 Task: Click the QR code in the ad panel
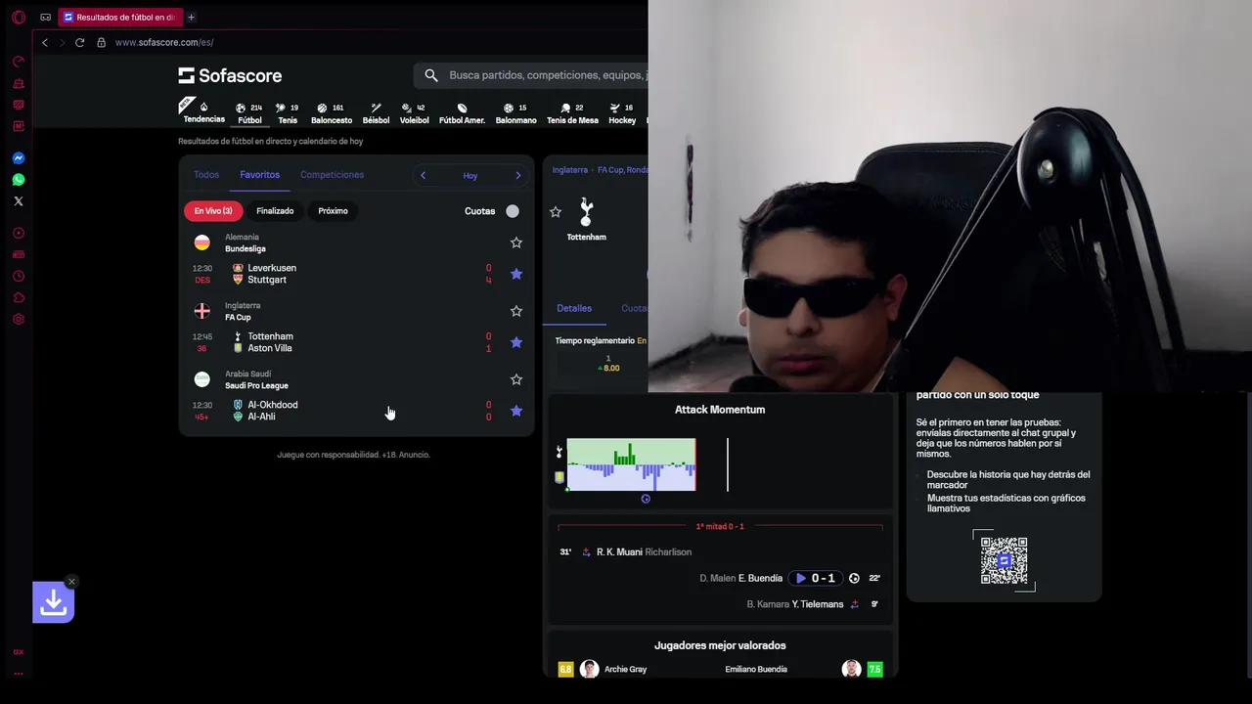1004,560
